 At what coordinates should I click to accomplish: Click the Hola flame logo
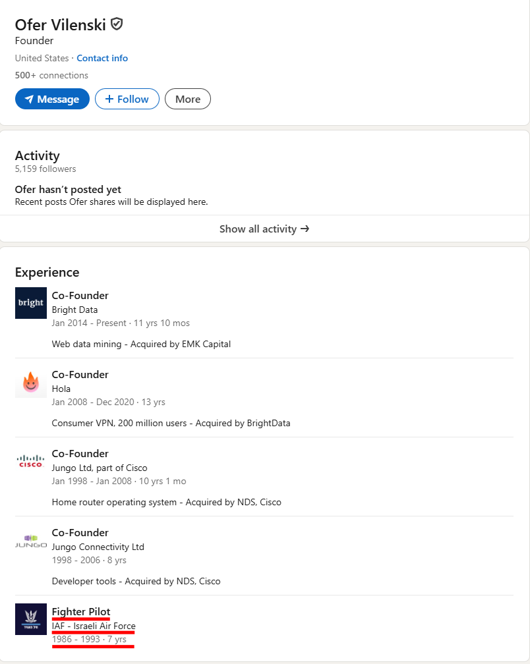31,382
